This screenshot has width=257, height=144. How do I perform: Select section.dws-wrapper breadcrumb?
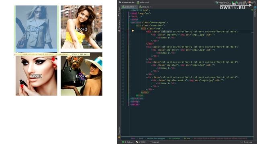(156, 138)
